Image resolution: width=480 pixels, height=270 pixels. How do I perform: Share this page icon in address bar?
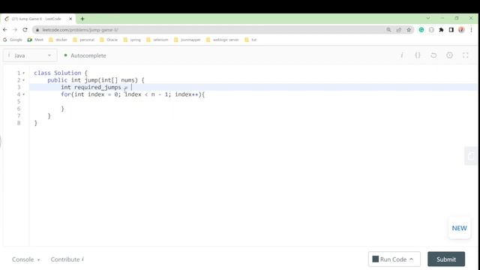coord(398,30)
